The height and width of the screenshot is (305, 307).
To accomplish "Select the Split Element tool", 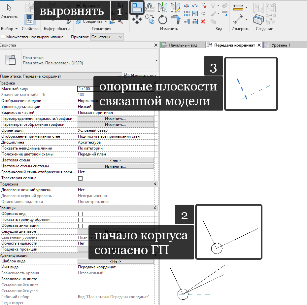I will pos(187,6).
